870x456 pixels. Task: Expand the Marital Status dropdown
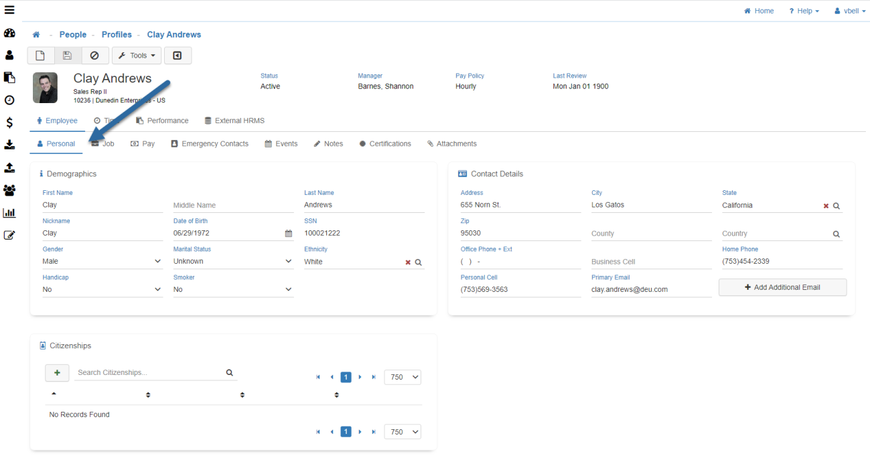pyautogui.click(x=233, y=262)
